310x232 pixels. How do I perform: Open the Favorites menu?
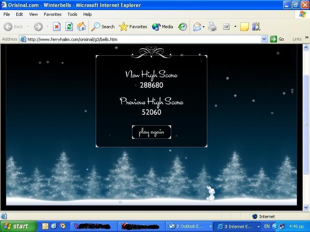coord(53,14)
